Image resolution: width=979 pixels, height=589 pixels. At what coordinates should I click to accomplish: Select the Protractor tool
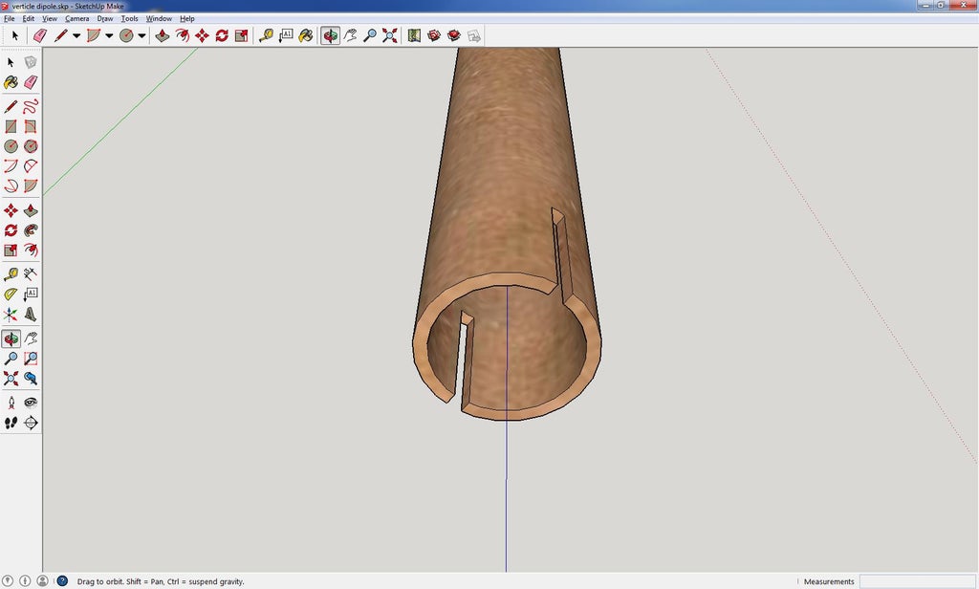11,294
